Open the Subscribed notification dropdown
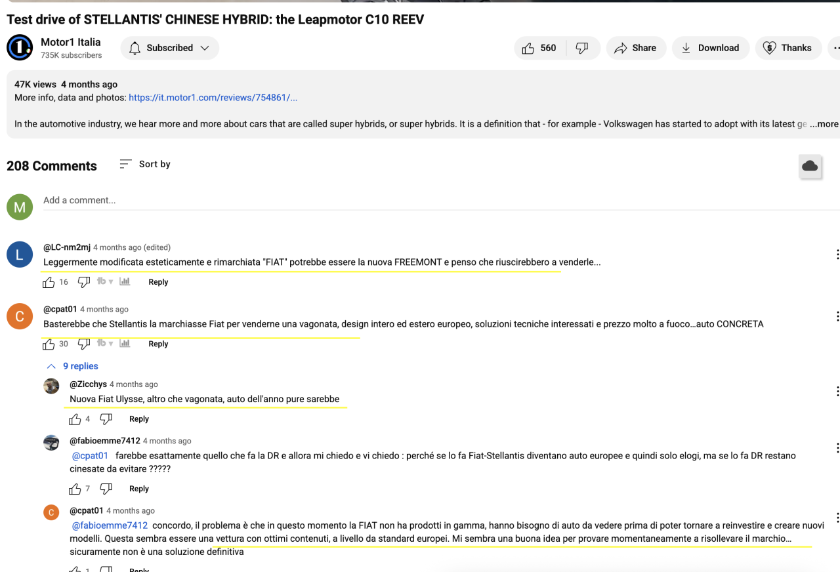Screen dimensions: 840x572 point(170,48)
